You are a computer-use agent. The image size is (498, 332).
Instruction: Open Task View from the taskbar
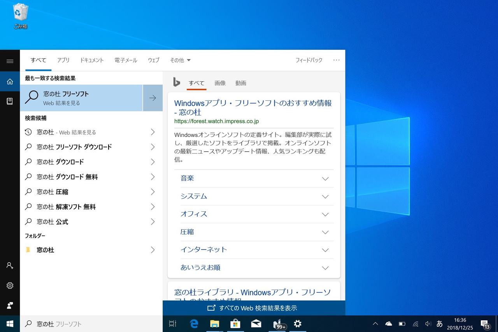[172, 323]
